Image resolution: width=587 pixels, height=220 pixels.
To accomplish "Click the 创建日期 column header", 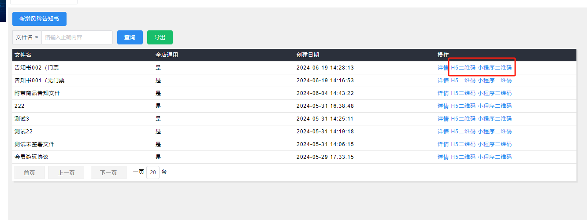I will tap(308, 55).
